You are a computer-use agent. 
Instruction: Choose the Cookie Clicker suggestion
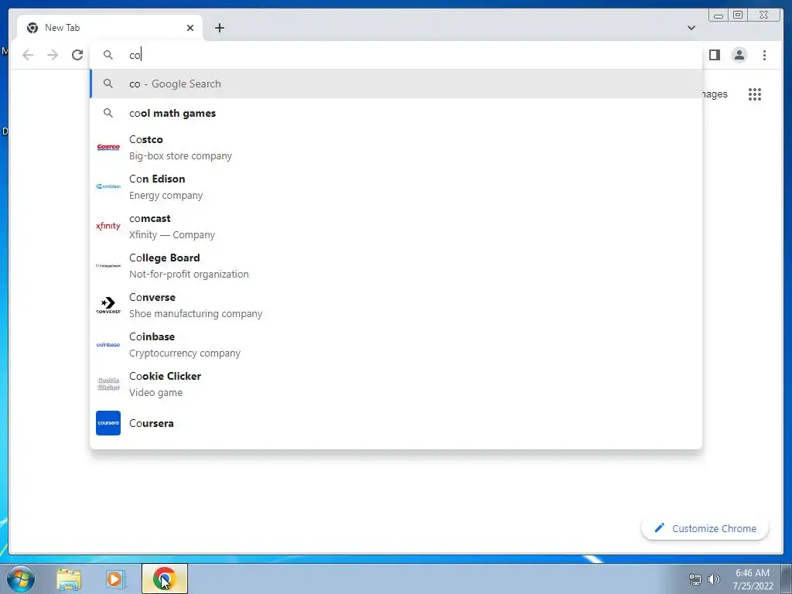(x=396, y=384)
